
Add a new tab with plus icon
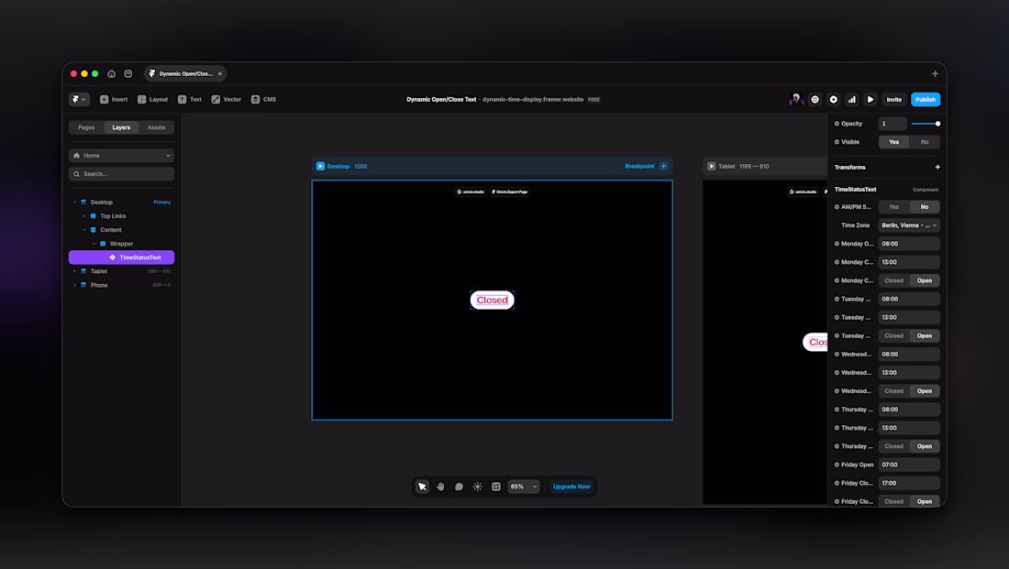coord(935,74)
